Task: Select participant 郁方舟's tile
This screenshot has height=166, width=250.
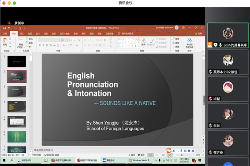Action: tap(228, 143)
